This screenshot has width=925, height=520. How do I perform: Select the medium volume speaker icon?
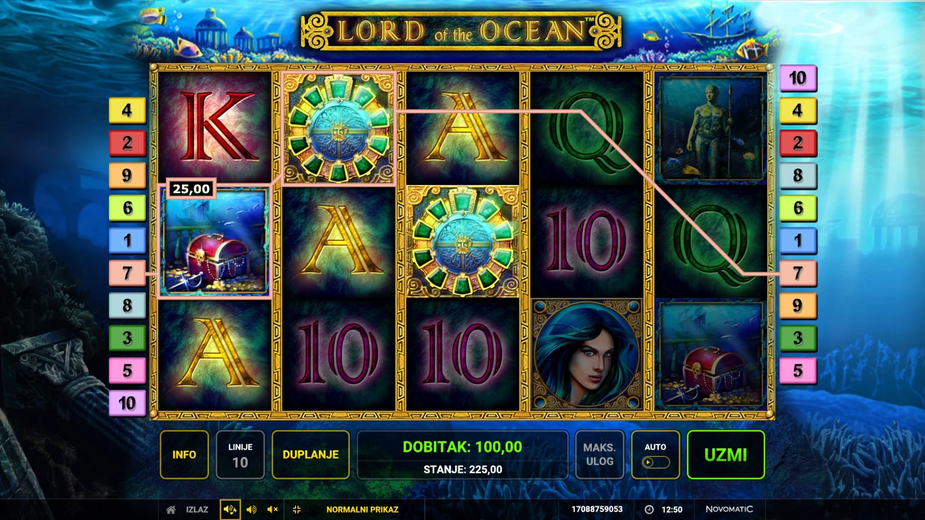(x=251, y=509)
